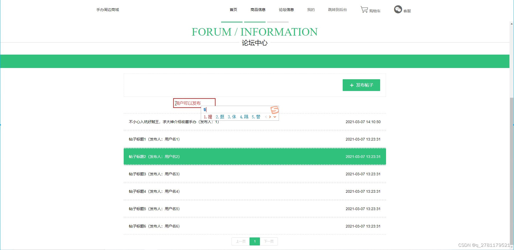The width and height of the screenshot is (514, 250).
Task: Open highlighted post 帖子标题2
Action: tap(255, 157)
